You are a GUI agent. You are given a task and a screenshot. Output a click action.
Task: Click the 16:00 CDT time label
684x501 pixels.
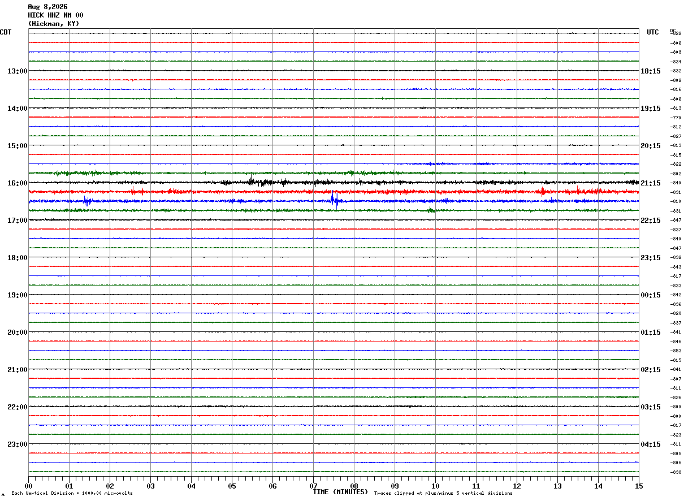pyautogui.click(x=17, y=183)
